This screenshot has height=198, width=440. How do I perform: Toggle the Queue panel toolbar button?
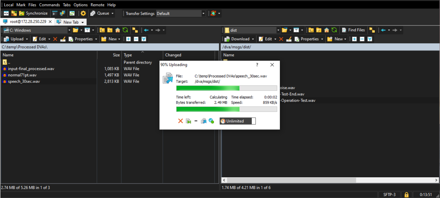(102, 13)
